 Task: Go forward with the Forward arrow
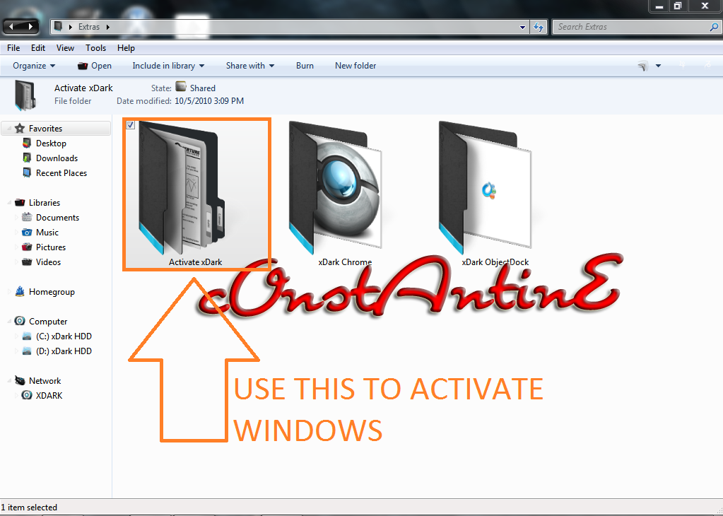click(x=30, y=27)
